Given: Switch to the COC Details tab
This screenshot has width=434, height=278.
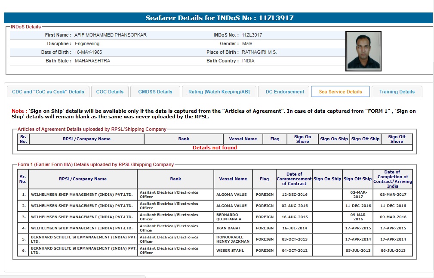Looking at the screenshot, I should point(110,92).
